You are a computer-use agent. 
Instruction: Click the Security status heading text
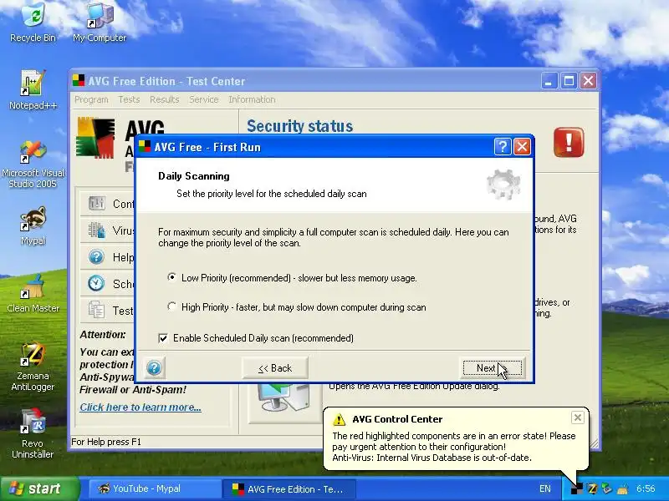[300, 126]
